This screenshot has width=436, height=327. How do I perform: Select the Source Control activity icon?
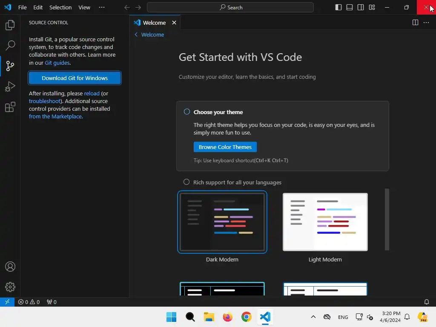pyautogui.click(x=10, y=66)
